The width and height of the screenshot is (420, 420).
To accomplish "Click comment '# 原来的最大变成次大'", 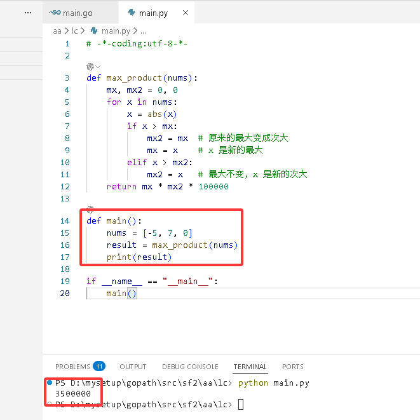I will coord(243,139).
